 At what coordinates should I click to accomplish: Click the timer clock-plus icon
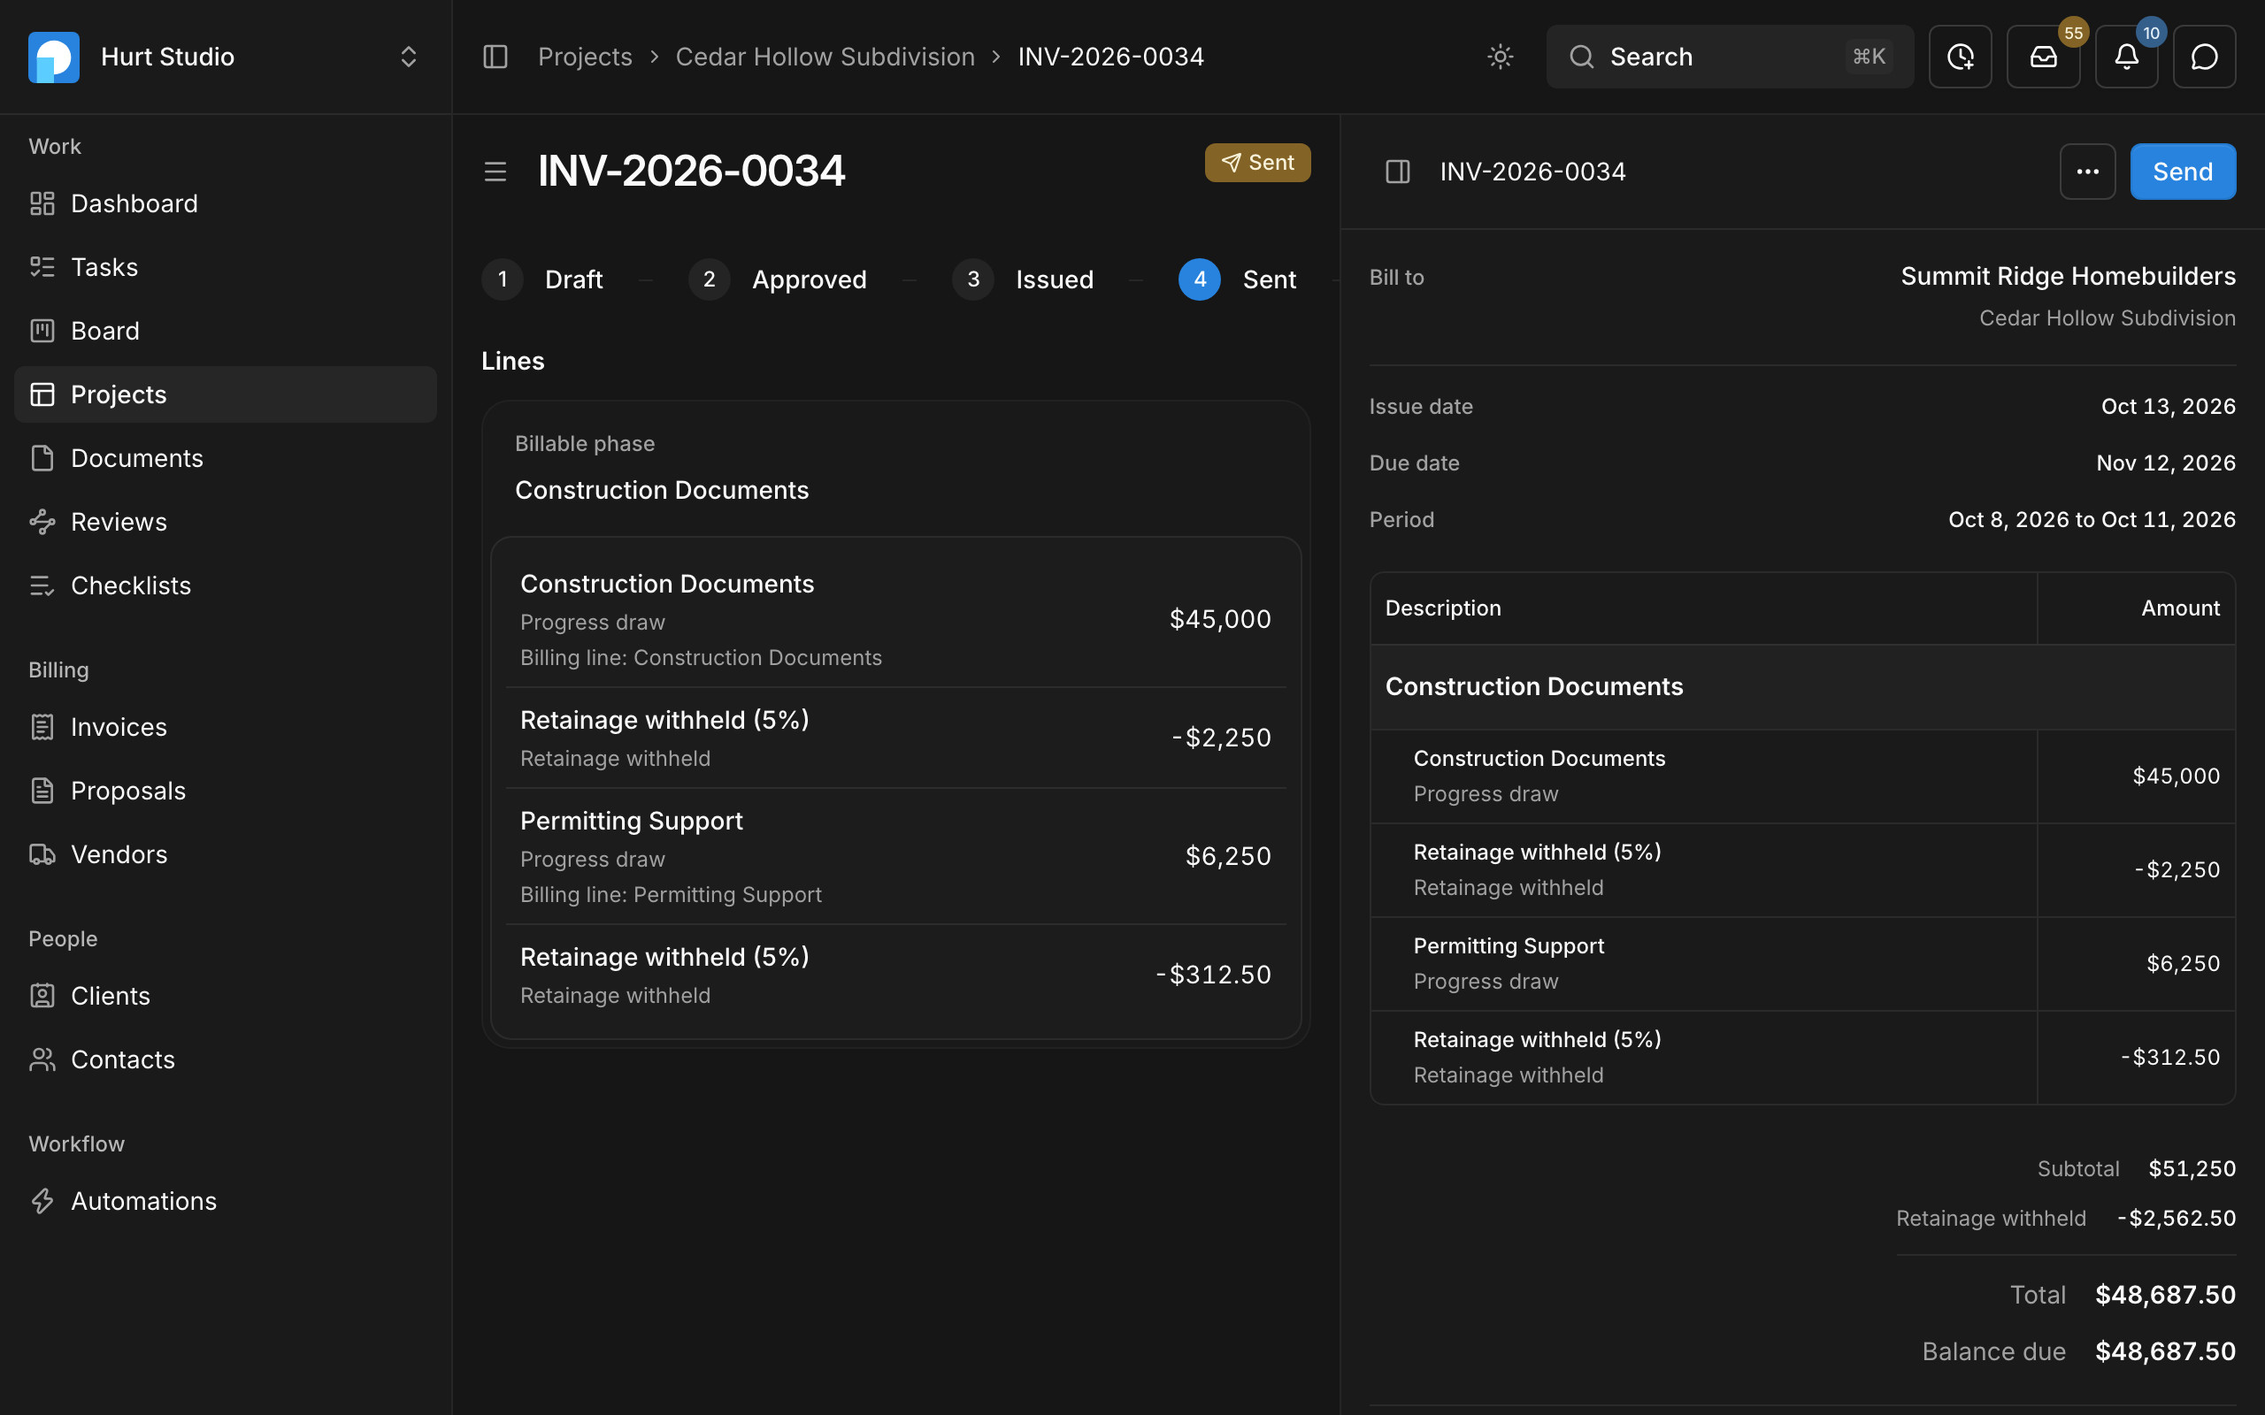(1960, 56)
